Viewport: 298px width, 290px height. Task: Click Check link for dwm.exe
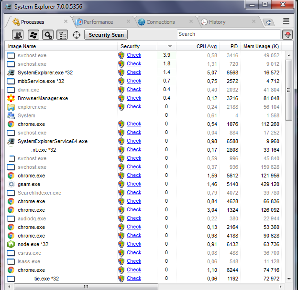tap(134, 89)
